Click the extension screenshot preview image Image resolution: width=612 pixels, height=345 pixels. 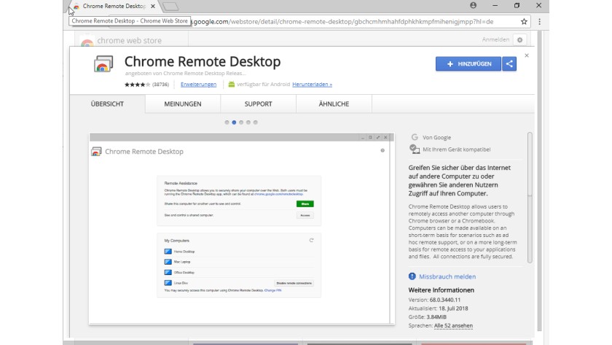coord(242,228)
